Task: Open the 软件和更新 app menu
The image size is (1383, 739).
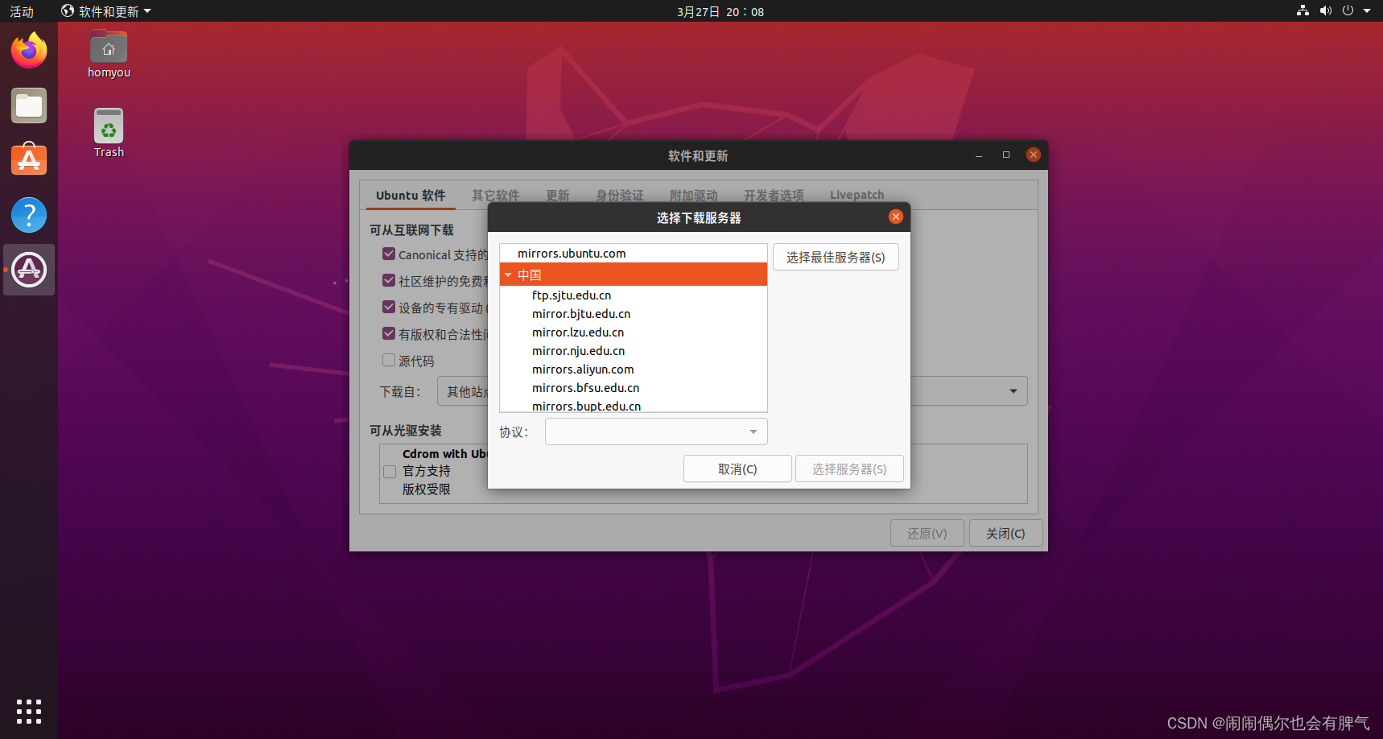Action: pyautogui.click(x=106, y=11)
